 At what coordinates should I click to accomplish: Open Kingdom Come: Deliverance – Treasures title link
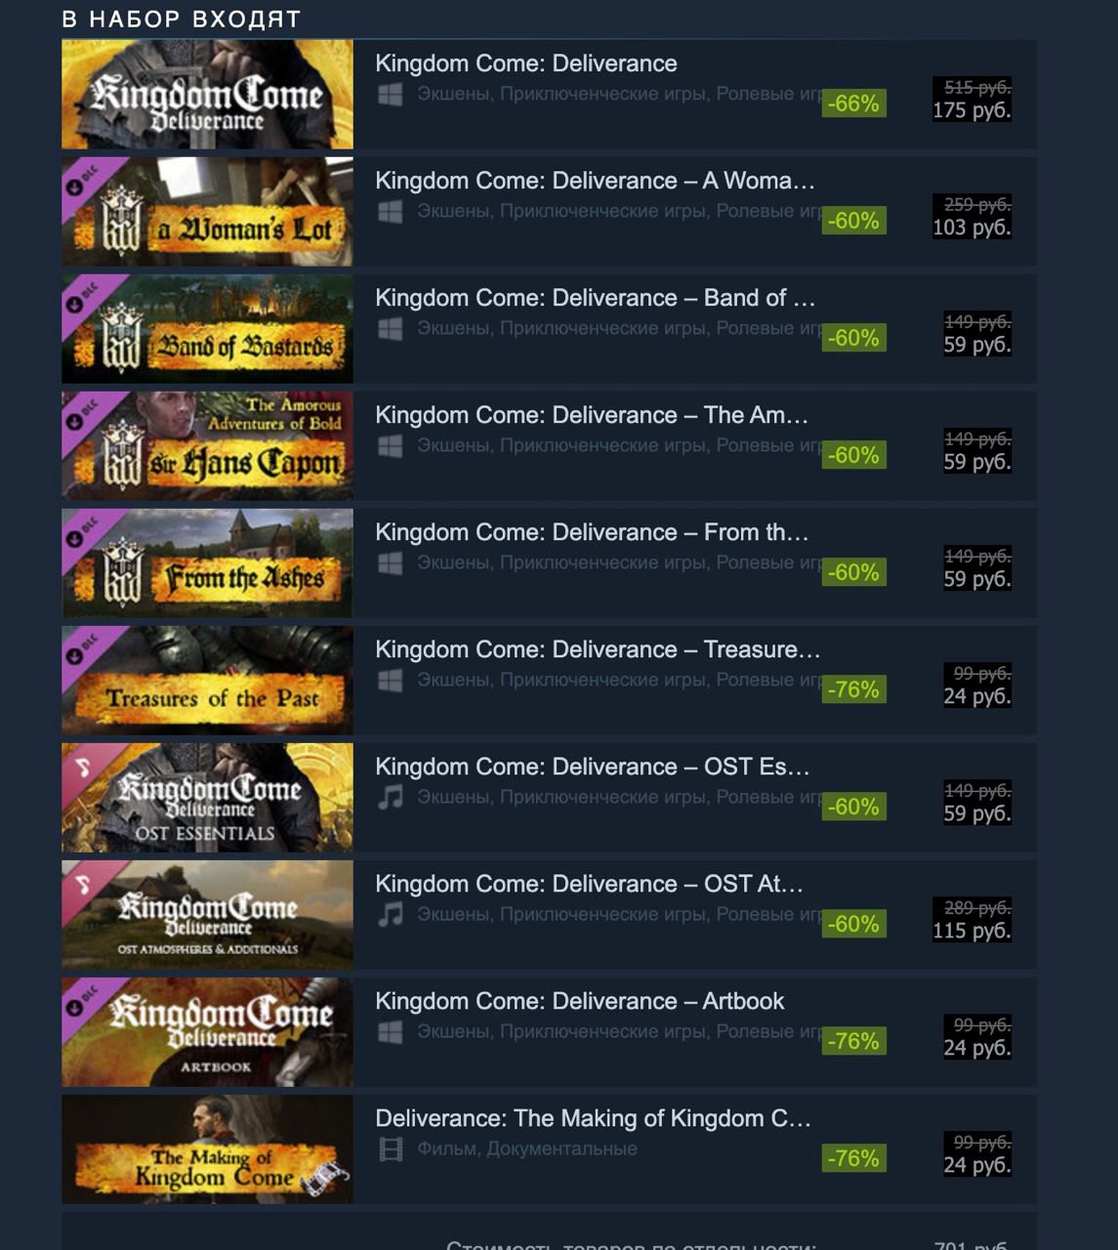pyautogui.click(x=598, y=649)
